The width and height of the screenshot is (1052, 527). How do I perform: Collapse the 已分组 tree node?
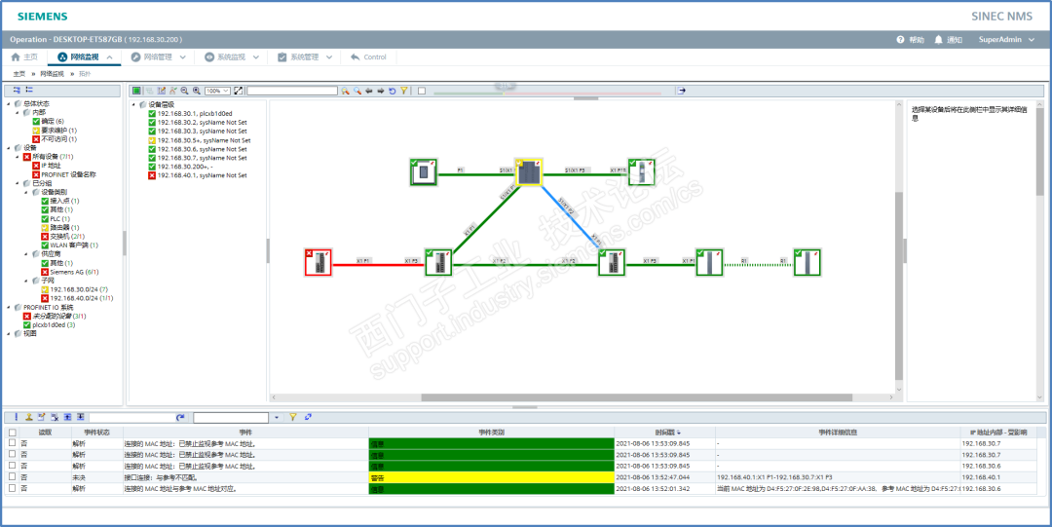(x=18, y=182)
